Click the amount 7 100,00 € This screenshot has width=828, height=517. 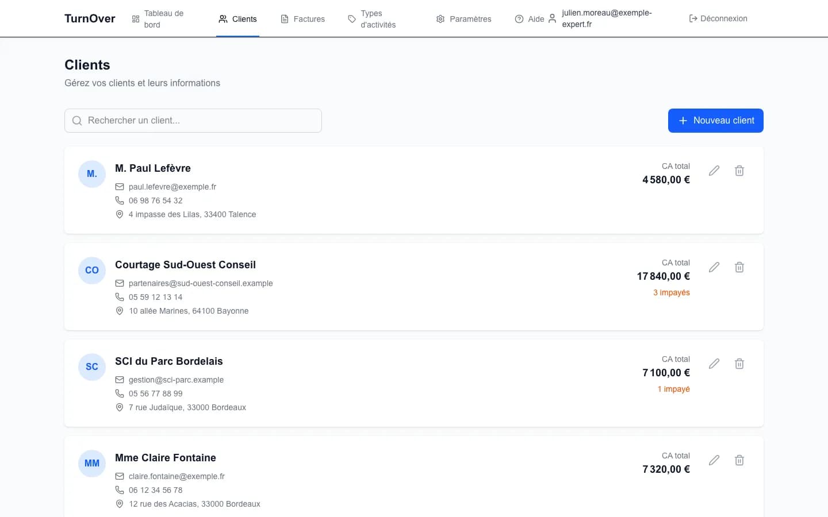click(x=666, y=373)
